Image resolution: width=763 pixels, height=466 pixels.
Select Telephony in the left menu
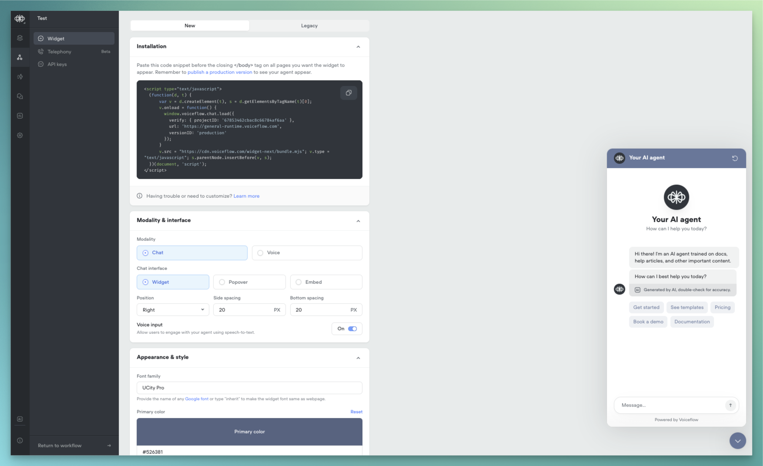coord(60,51)
